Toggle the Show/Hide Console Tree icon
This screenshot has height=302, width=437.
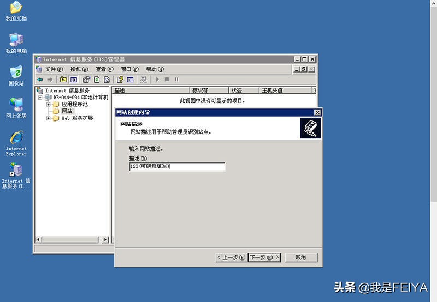pos(74,80)
